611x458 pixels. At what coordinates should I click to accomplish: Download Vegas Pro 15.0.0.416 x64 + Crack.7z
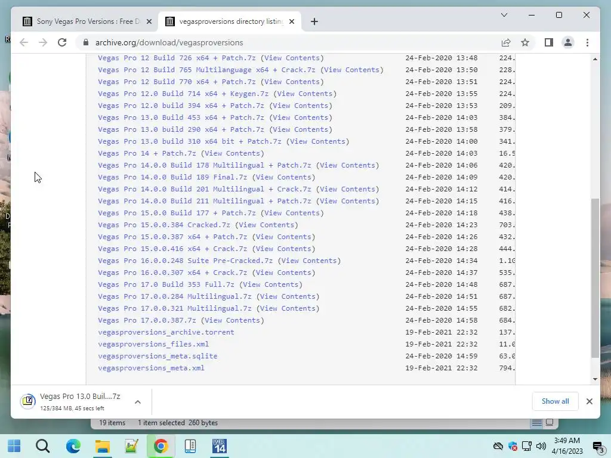point(172,249)
